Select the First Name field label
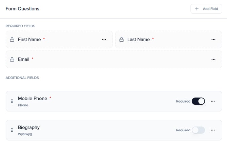227x153 pixels. [29, 40]
